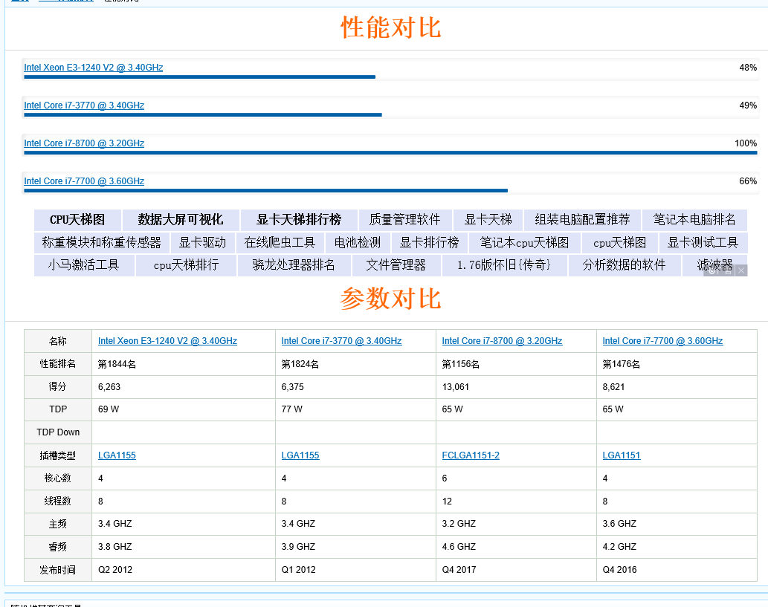Open Core i7-8700 link in table header
This screenshot has height=607, width=768.
click(x=502, y=341)
